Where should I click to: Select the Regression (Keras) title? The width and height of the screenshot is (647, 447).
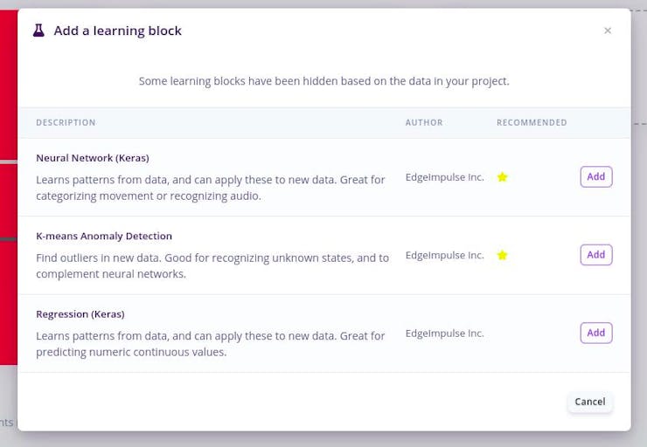tap(80, 313)
